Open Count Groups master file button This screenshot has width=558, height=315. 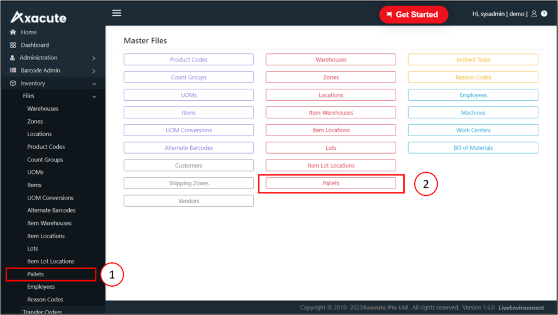pos(189,77)
